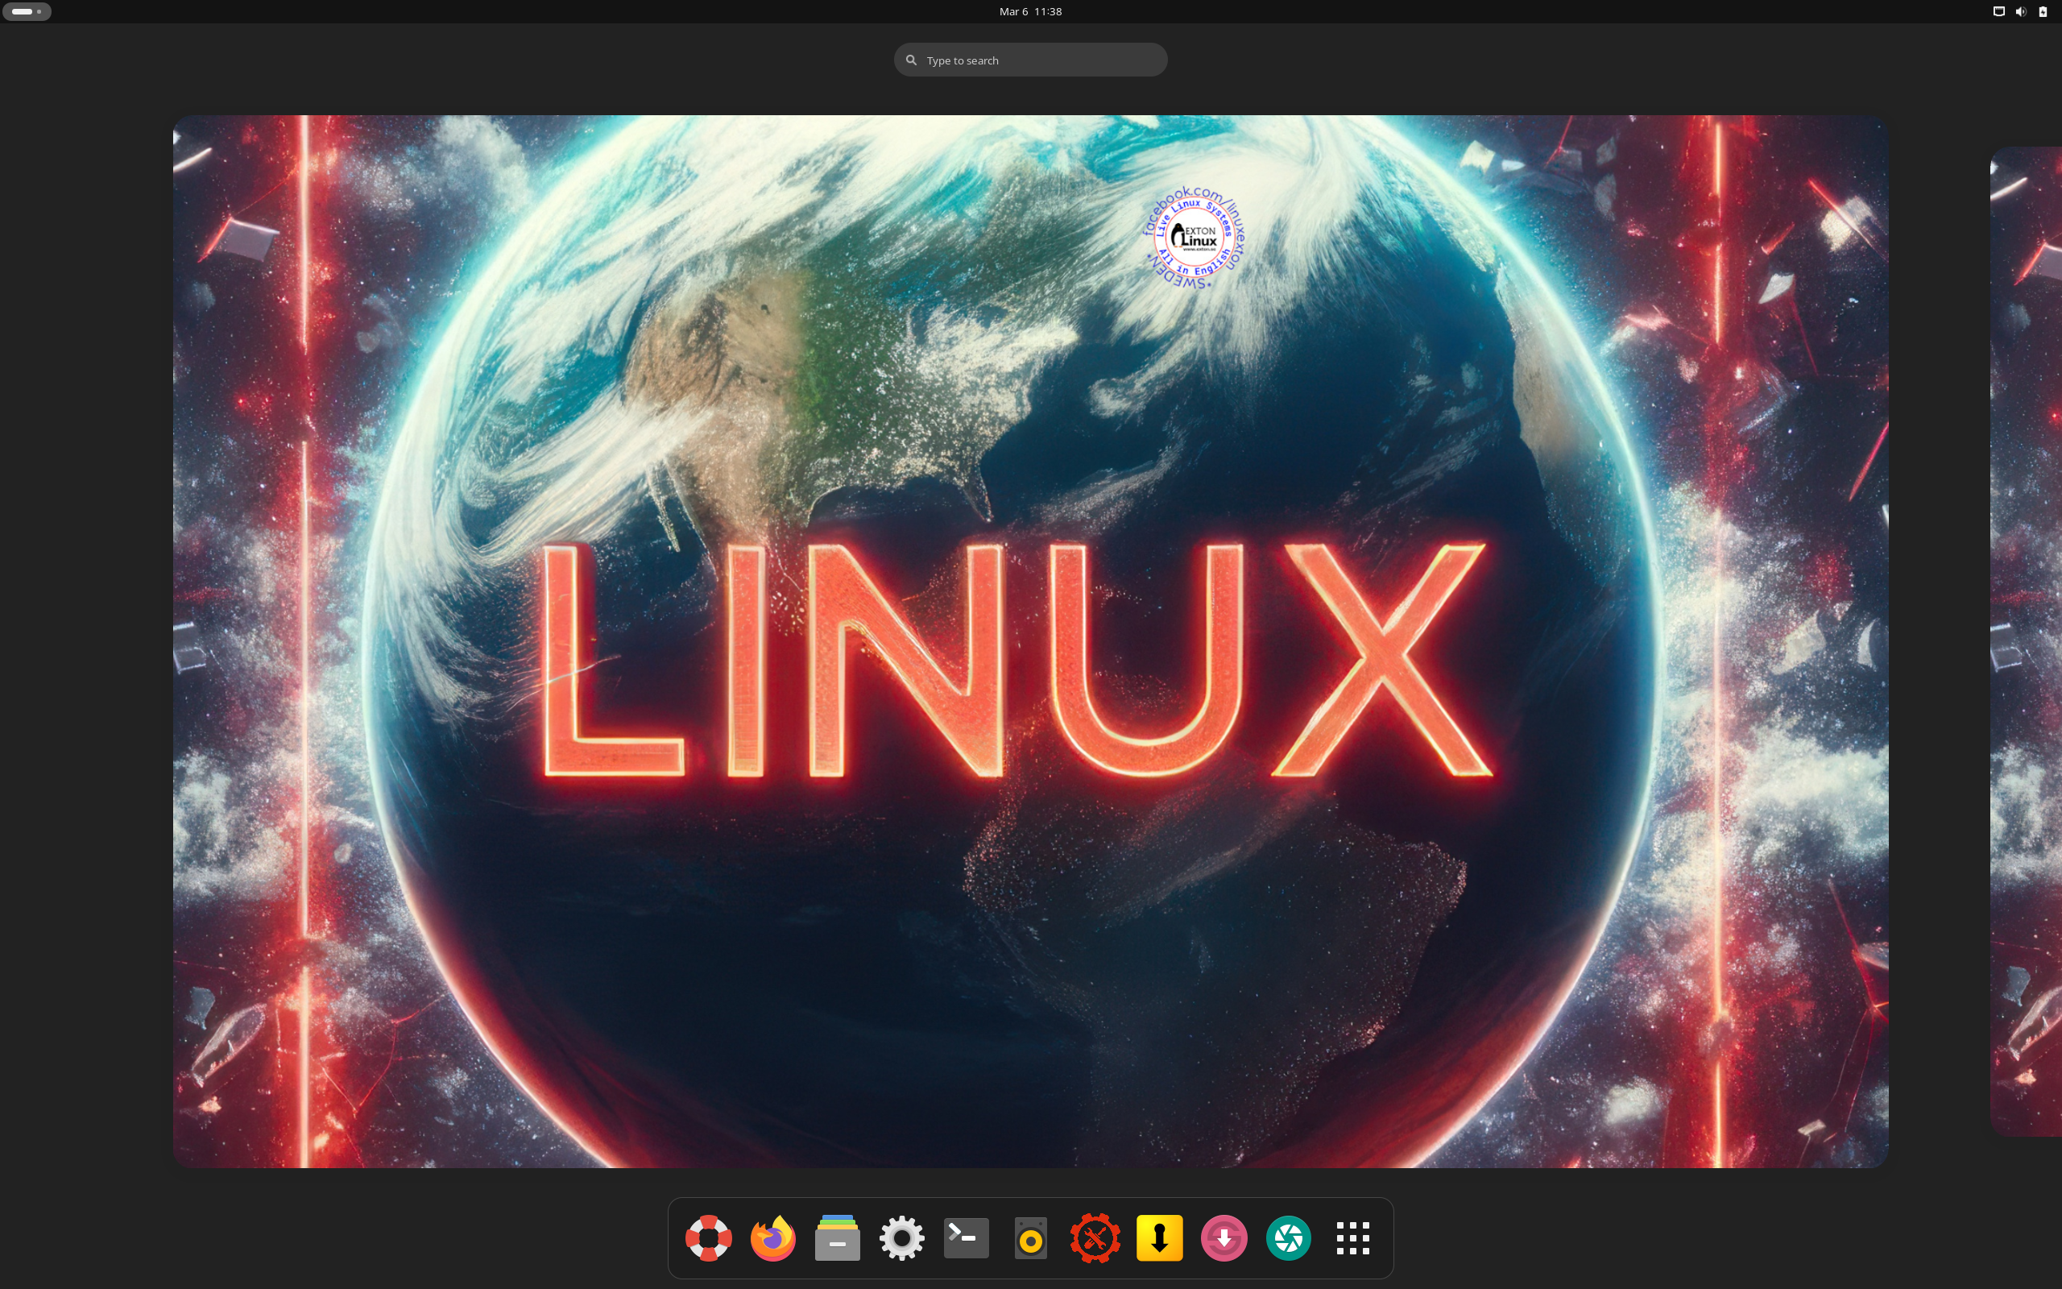Open the Rhythmbox speaker icon
The width and height of the screenshot is (2062, 1289).
coord(1031,1238)
